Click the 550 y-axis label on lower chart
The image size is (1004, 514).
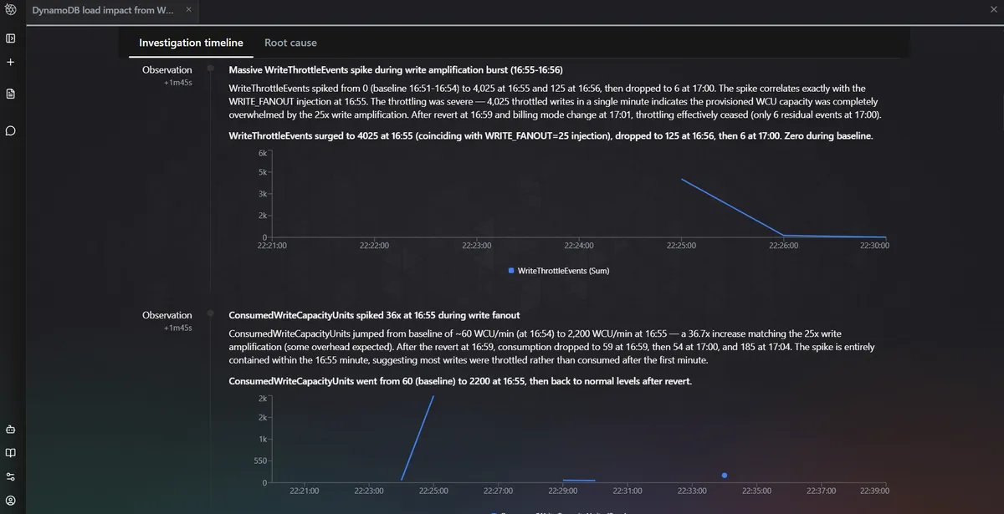tap(259, 461)
